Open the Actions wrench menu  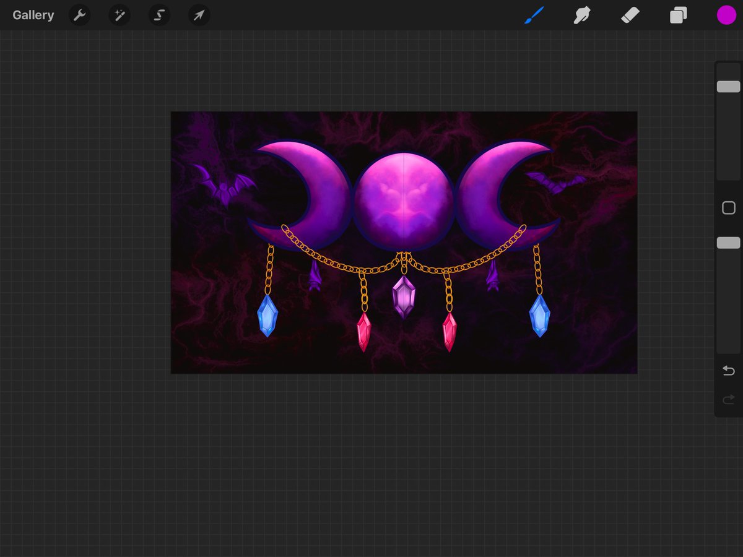pyautogui.click(x=79, y=15)
